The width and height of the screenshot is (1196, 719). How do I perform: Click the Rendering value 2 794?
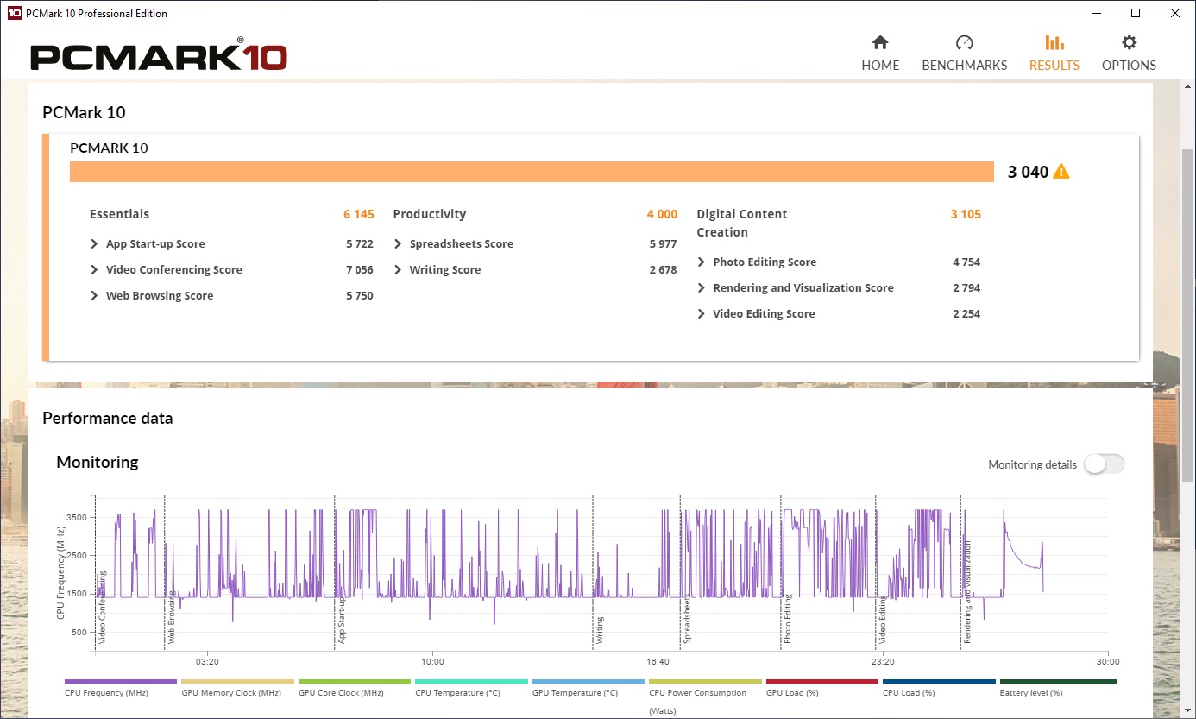click(967, 288)
